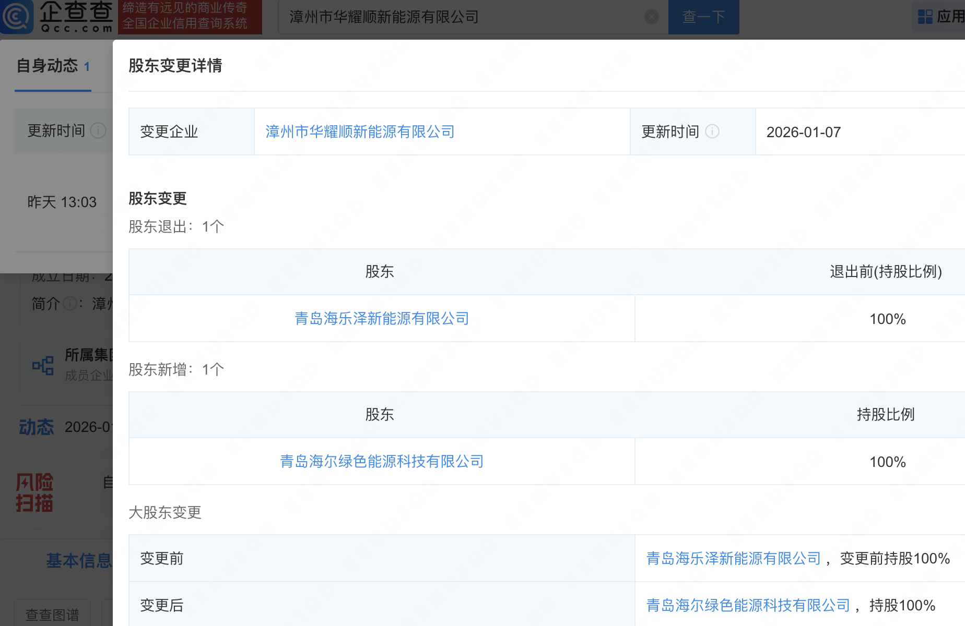Click the 基本信息 section link
Viewport: 965px width, 626px height.
tap(79, 560)
